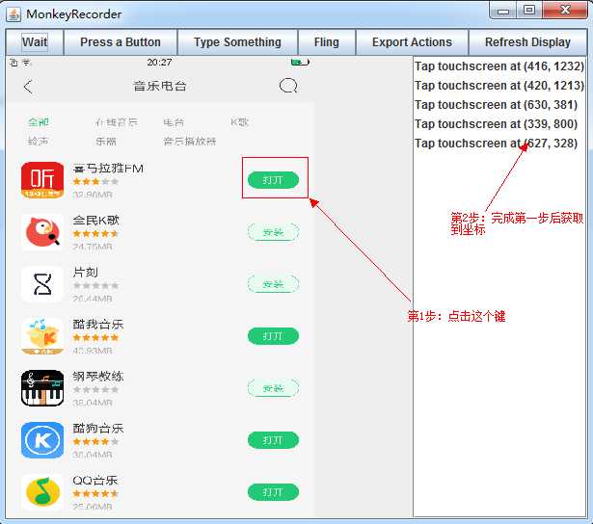The image size is (593, 524).
Task: Click the 全民K歌 app title
Action: pos(96,221)
